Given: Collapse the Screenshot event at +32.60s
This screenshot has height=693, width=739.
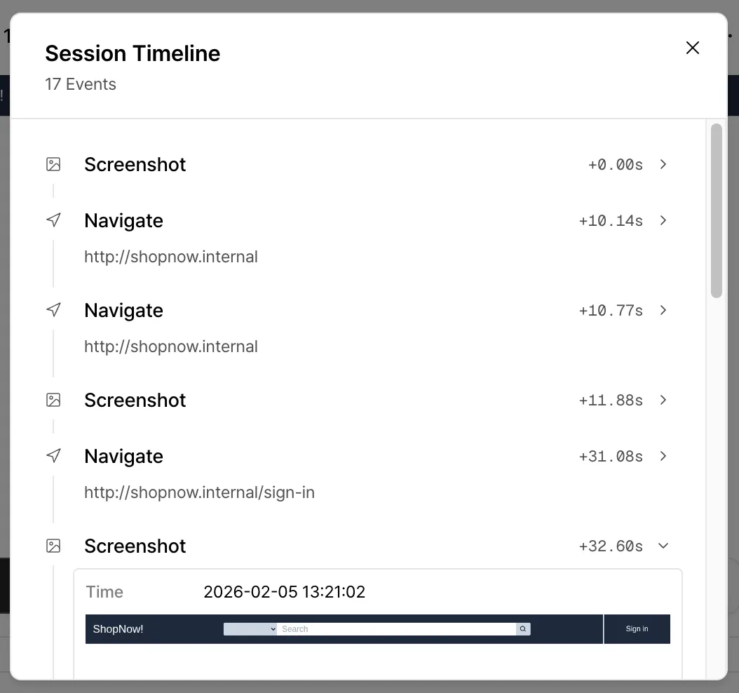Looking at the screenshot, I should [x=663, y=546].
